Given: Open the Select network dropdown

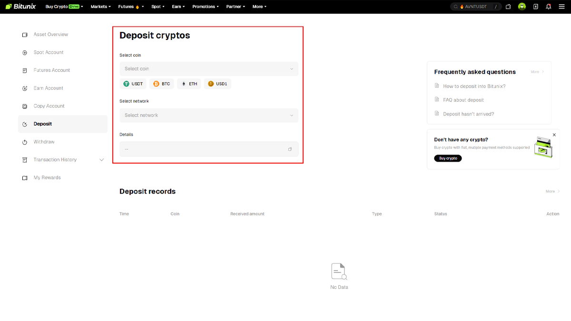Looking at the screenshot, I should pos(209,115).
